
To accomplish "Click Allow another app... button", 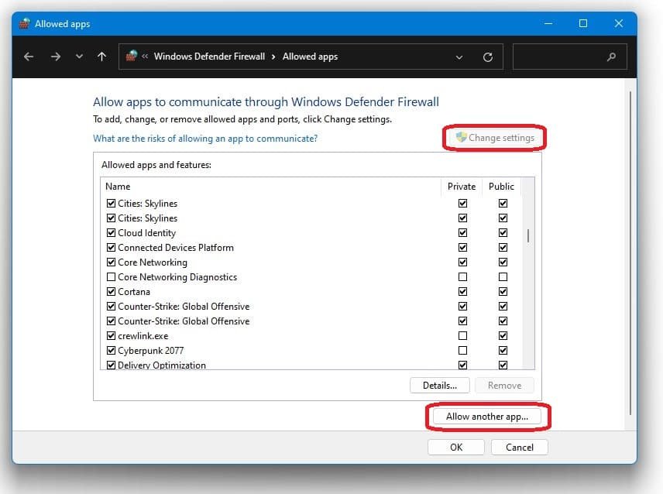I will [x=487, y=417].
